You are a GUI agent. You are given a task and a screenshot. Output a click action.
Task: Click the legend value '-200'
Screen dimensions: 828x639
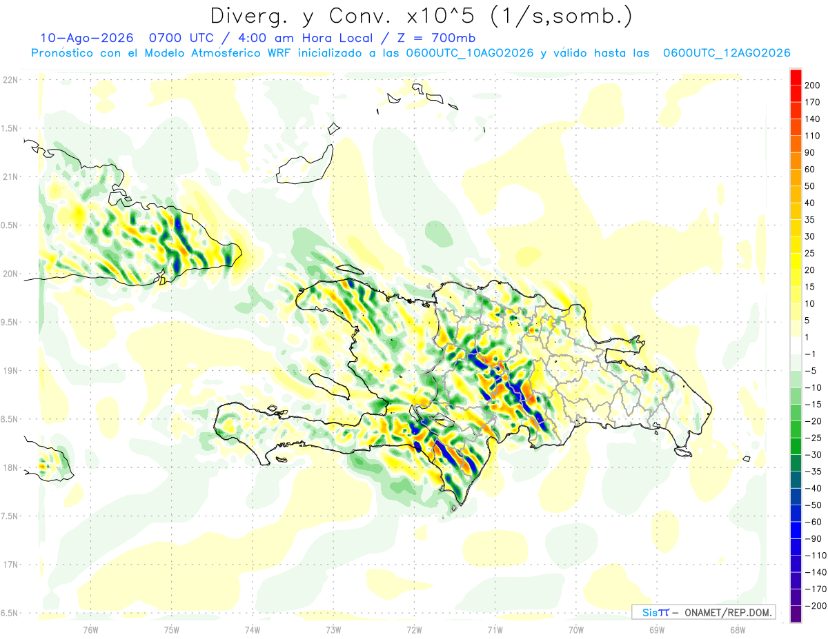(816, 606)
